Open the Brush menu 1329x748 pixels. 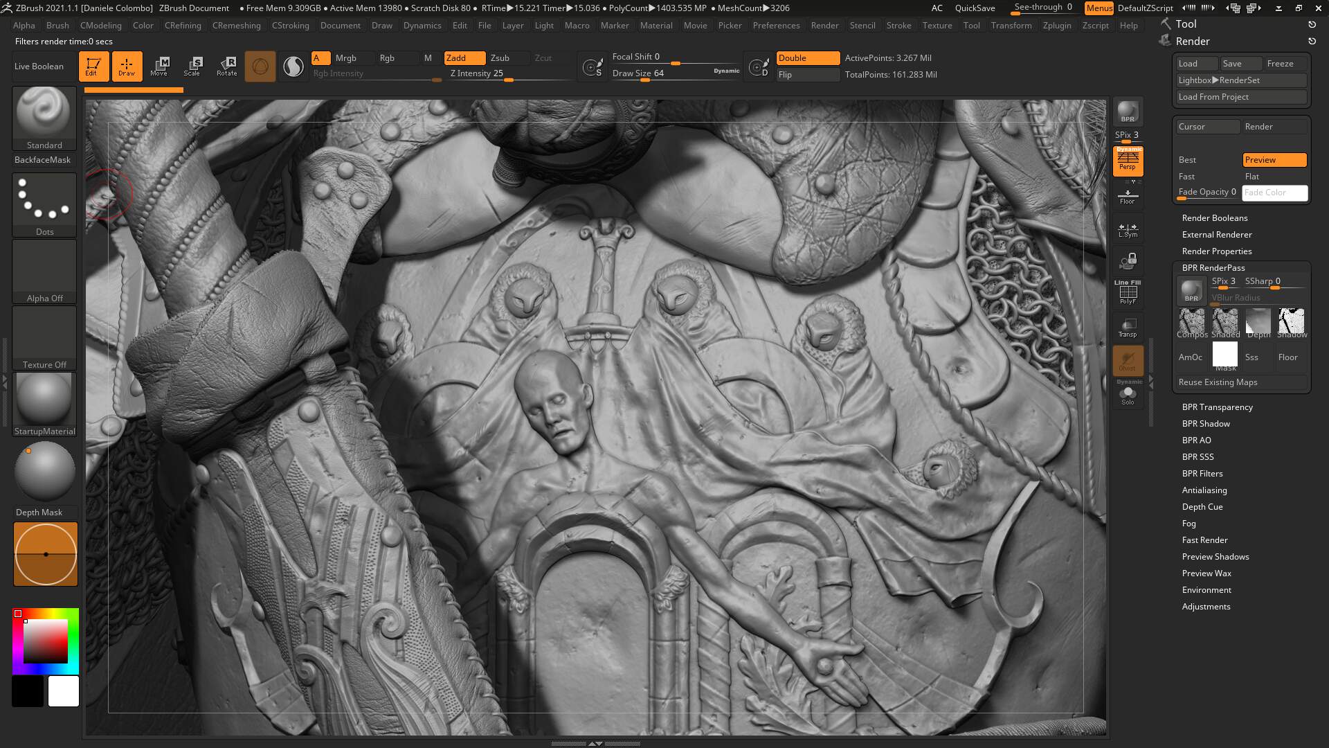[57, 26]
